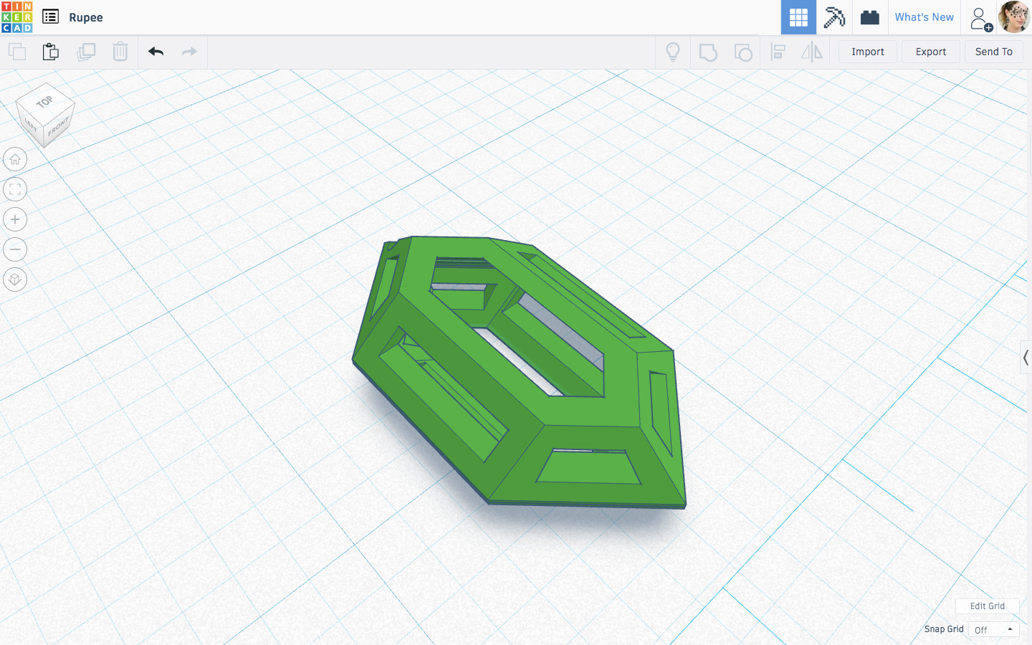
Task: Zoom in with the plus button
Action: pyautogui.click(x=15, y=219)
